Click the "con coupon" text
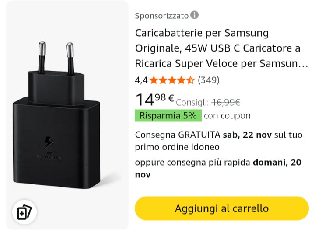The image size is (315, 232). point(227,116)
